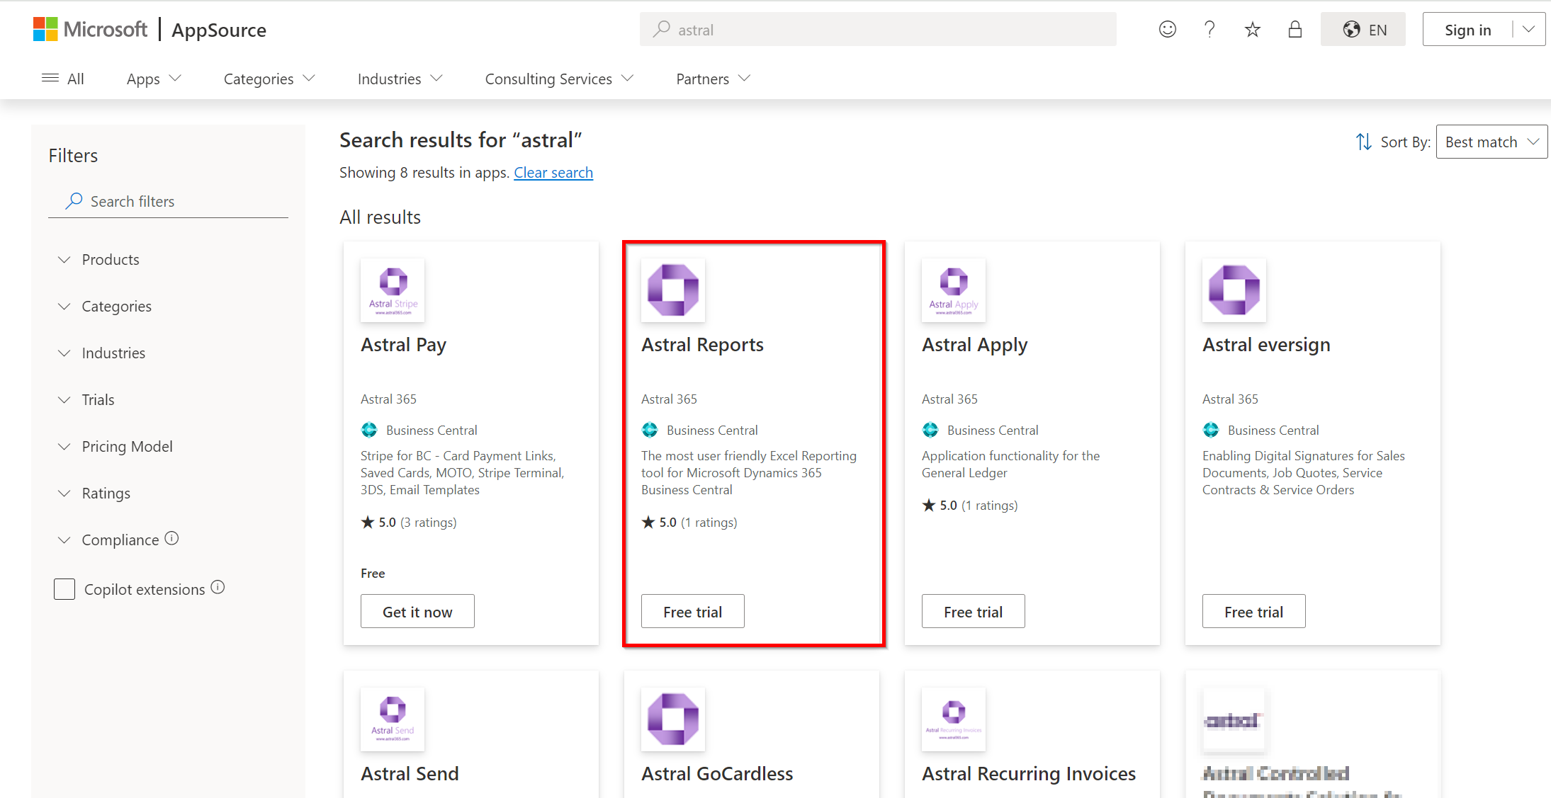The width and height of the screenshot is (1551, 798).
Task: Open the Sign in dropdown arrow
Action: point(1528,29)
